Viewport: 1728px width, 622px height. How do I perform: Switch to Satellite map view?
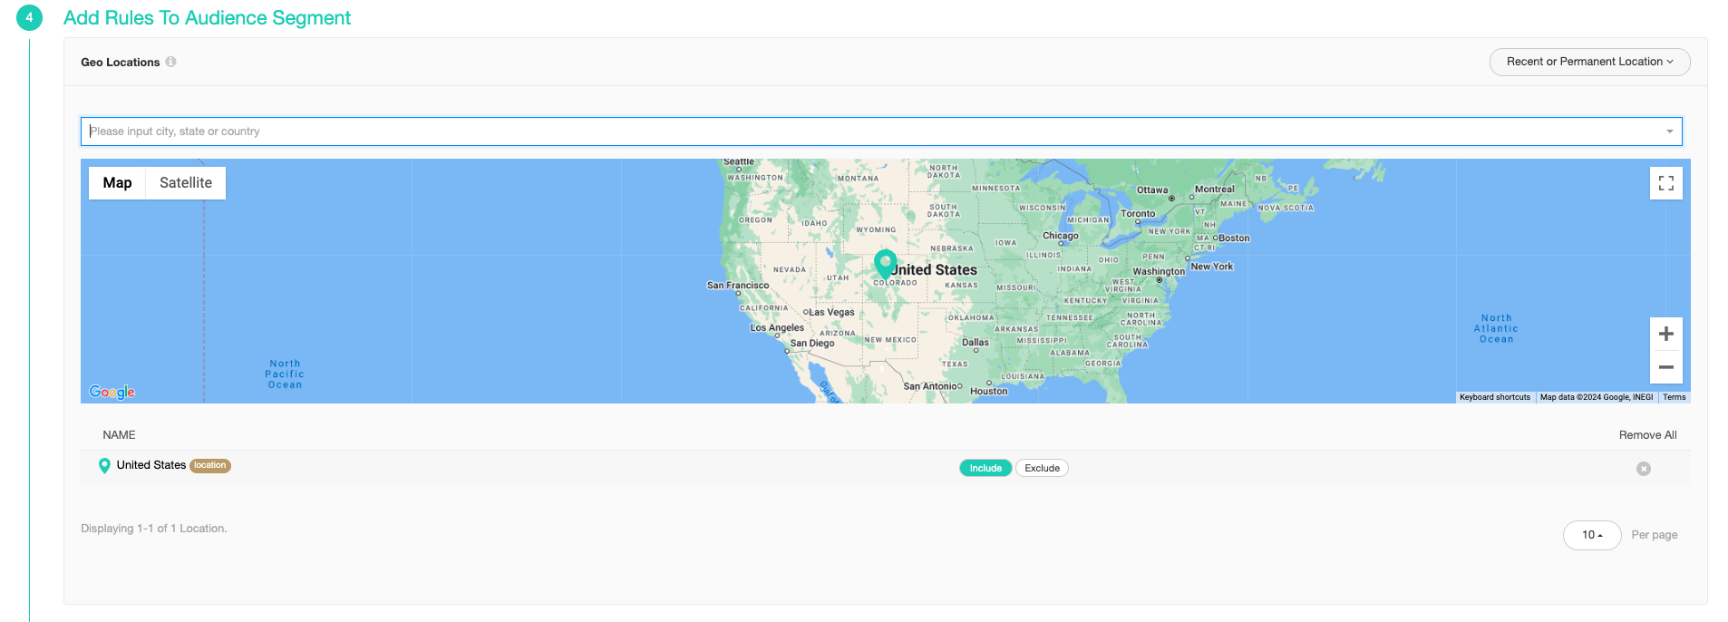click(186, 183)
